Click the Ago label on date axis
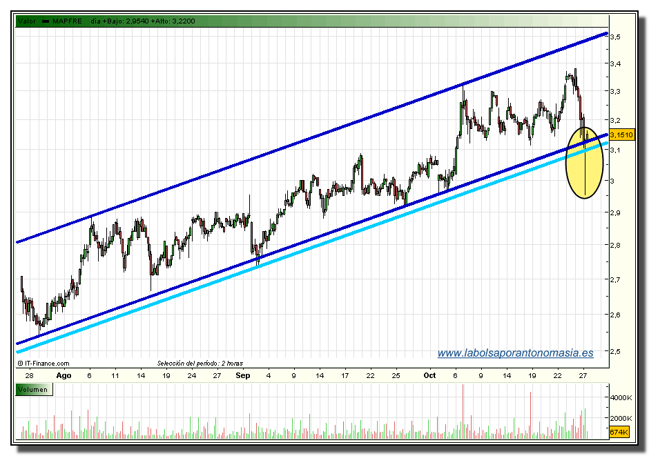649x456 pixels. (x=64, y=376)
